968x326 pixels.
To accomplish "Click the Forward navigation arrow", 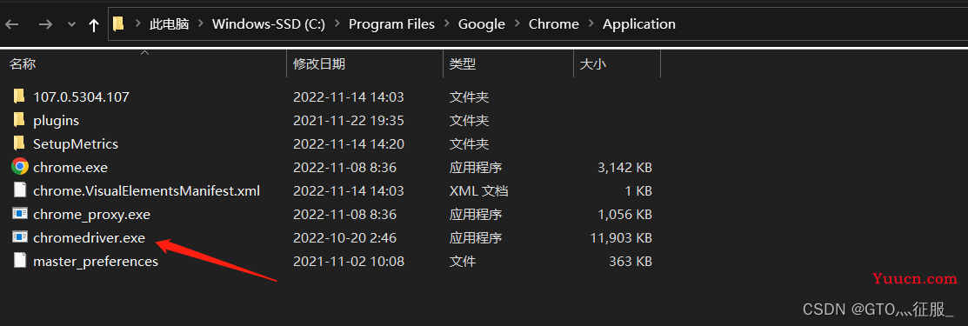I will [45, 24].
